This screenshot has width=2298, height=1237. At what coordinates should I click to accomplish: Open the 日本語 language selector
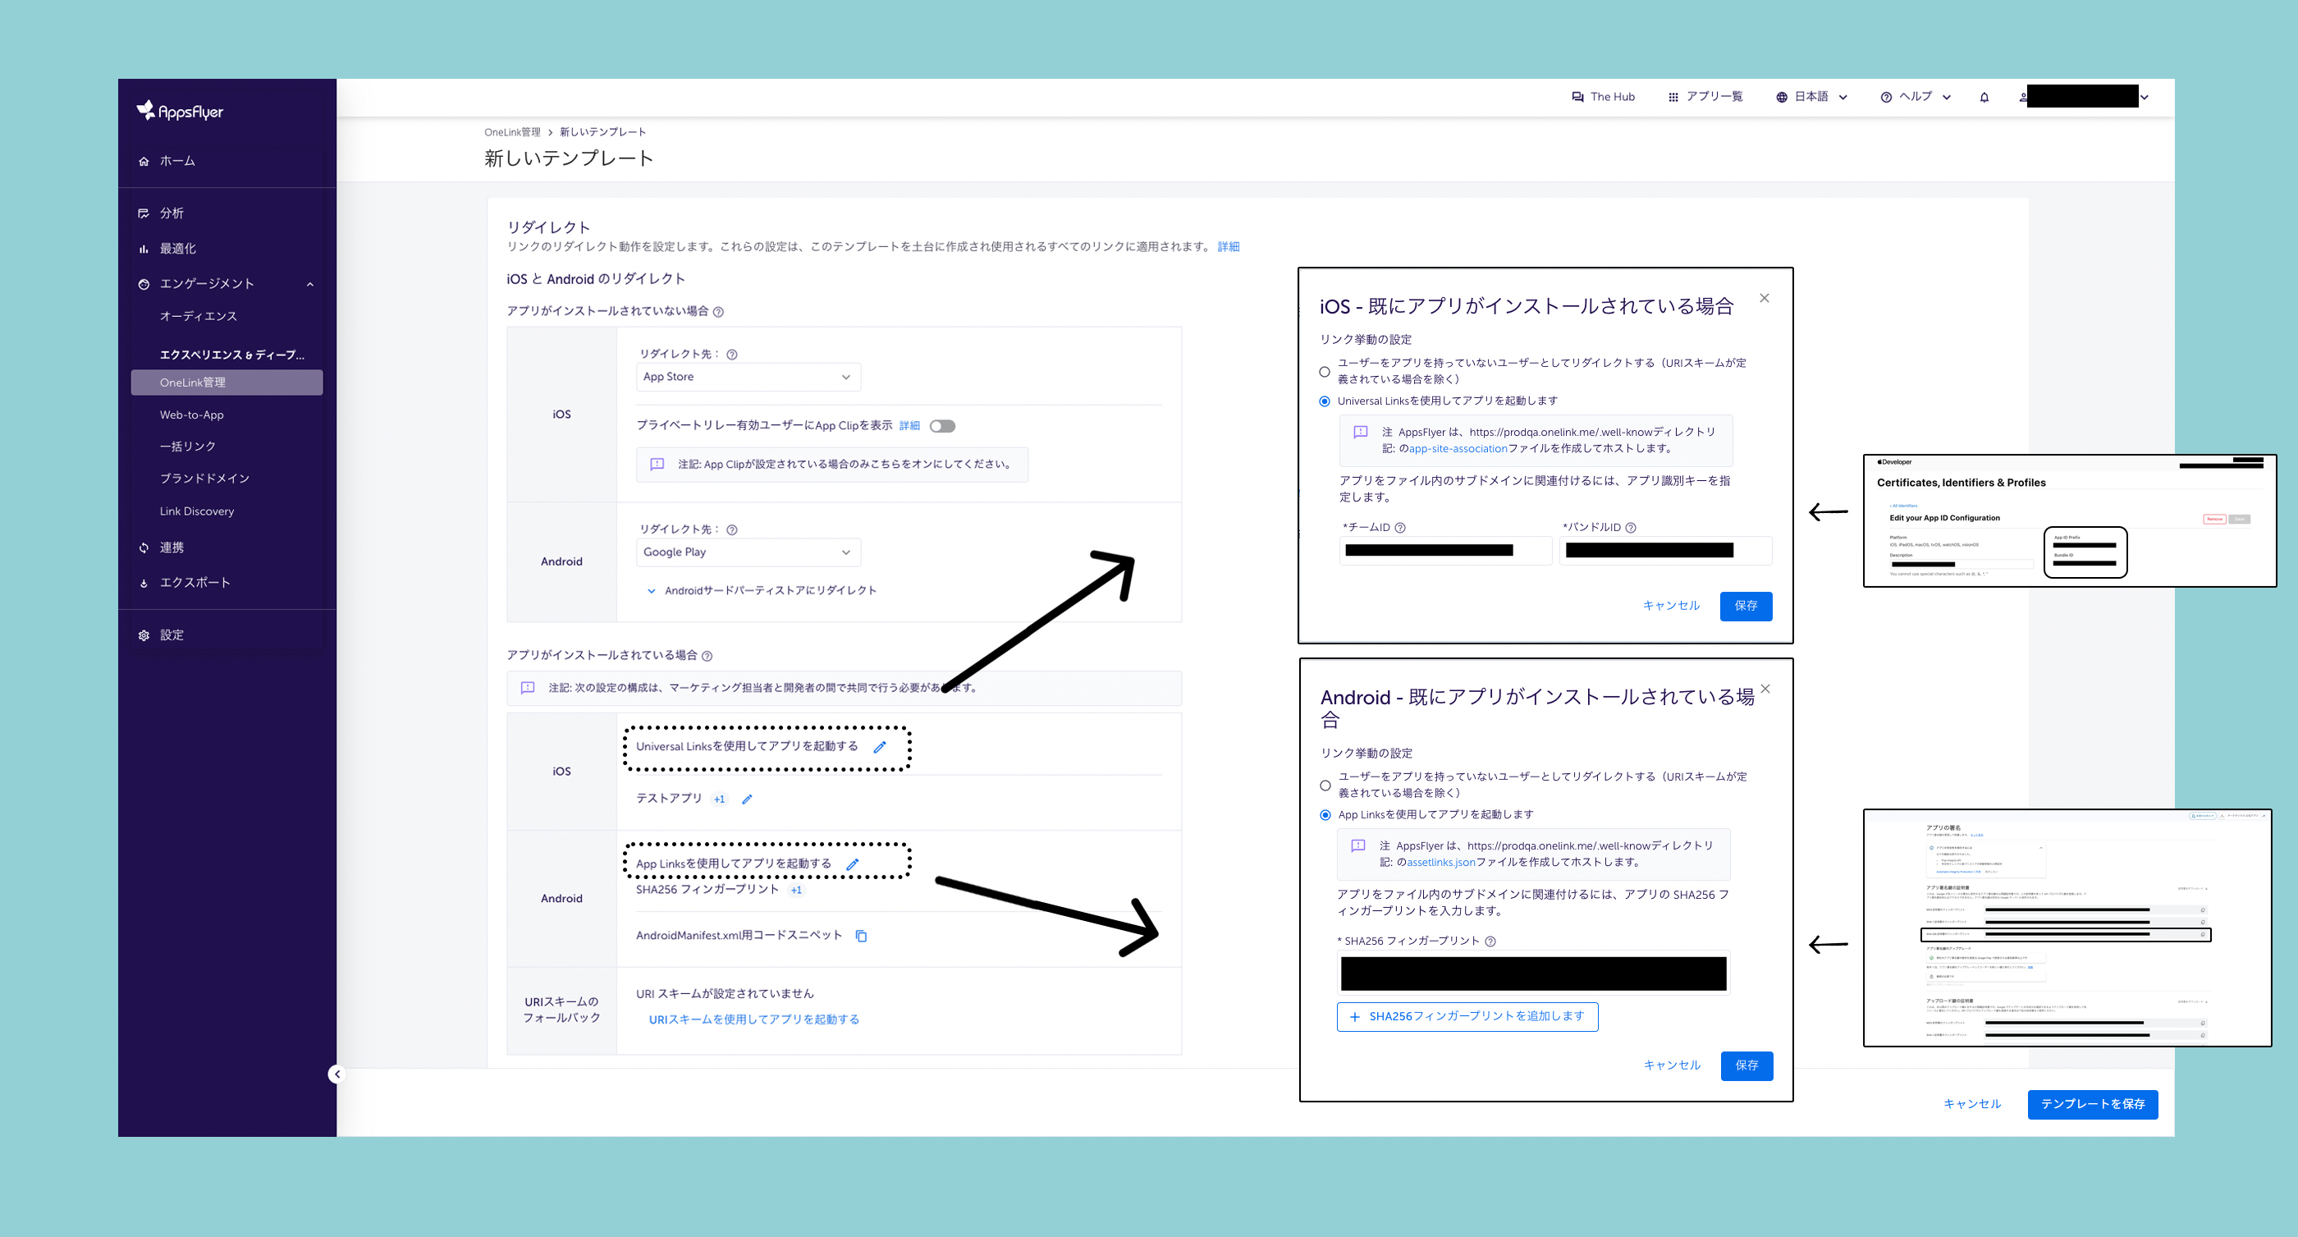pos(1811,96)
